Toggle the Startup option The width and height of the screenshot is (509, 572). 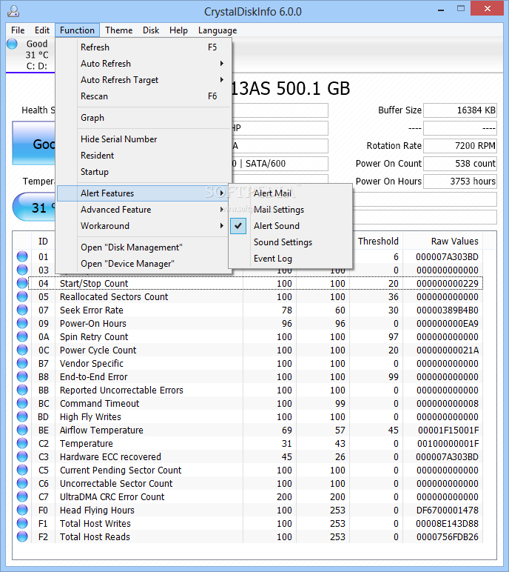144,172
